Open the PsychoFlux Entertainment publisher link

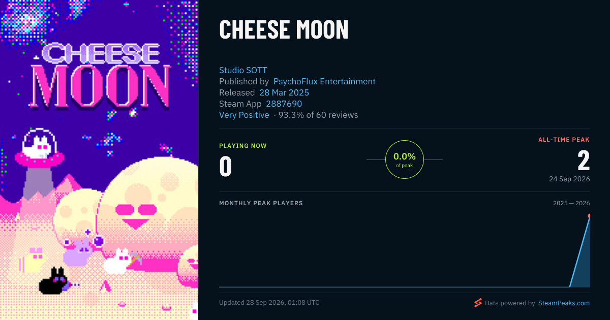pyautogui.click(x=324, y=81)
